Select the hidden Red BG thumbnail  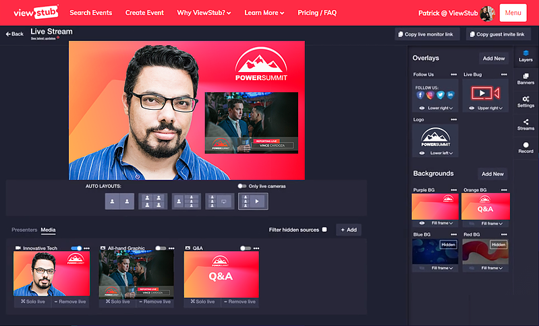click(485, 251)
